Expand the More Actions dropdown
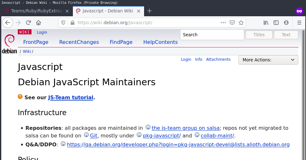The image size is (306, 160). click(x=268, y=60)
